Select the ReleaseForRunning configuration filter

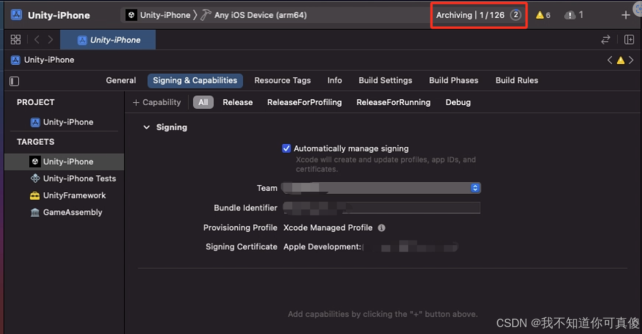393,102
